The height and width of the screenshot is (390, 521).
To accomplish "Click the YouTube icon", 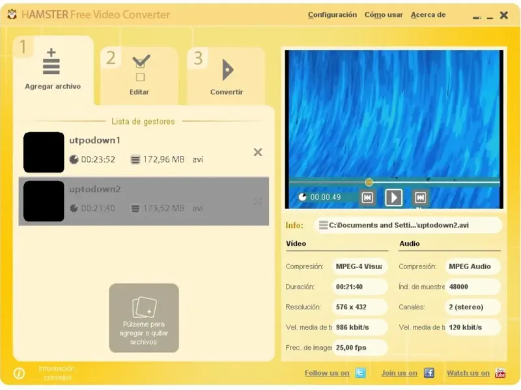I will tap(500, 373).
